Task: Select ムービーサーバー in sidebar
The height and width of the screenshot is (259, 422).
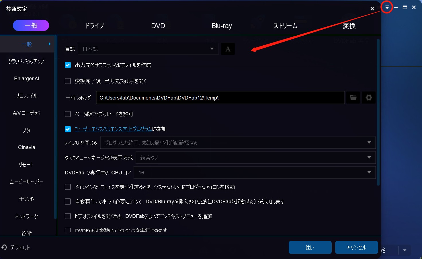Action: pyautogui.click(x=26, y=182)
